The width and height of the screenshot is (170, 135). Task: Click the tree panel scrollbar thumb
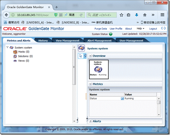[74, 67]
